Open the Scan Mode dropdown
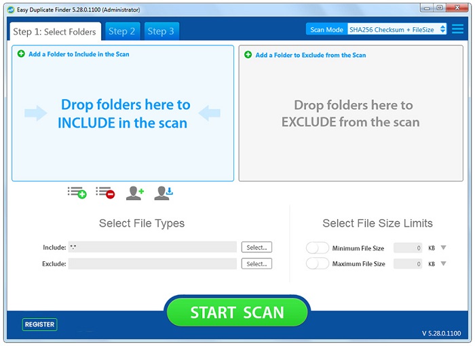 (397, 29)
